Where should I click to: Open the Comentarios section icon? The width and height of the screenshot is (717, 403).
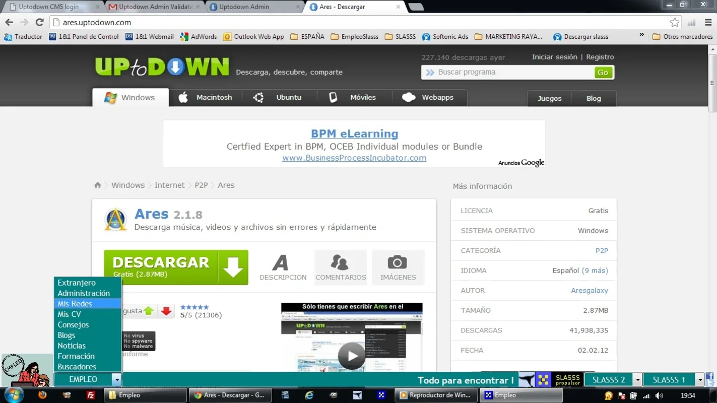[341, 267]
